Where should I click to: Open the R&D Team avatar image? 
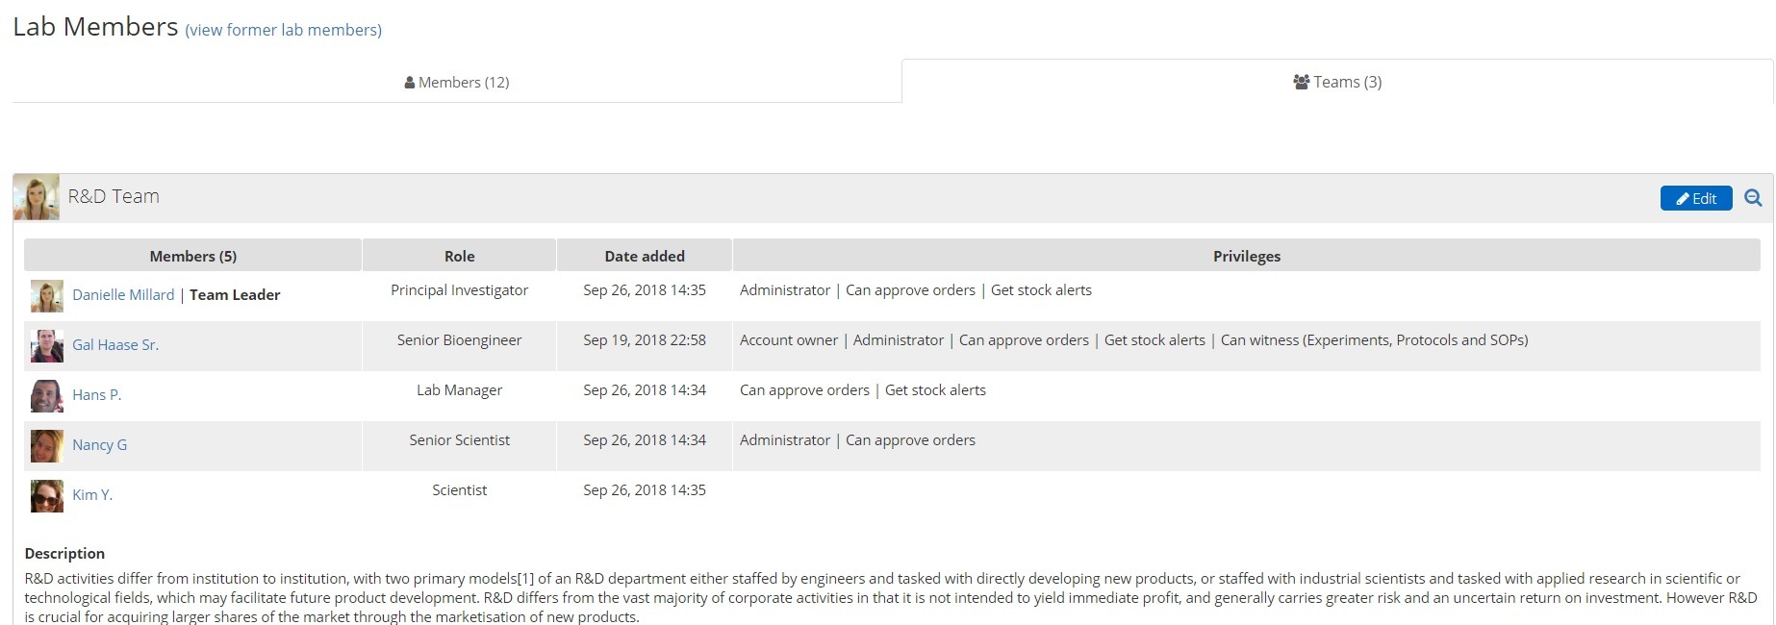[36, 197]
